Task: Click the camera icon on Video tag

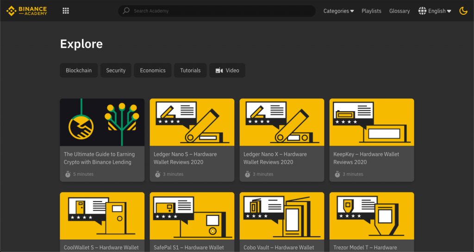Action: [x=219, y=70]
